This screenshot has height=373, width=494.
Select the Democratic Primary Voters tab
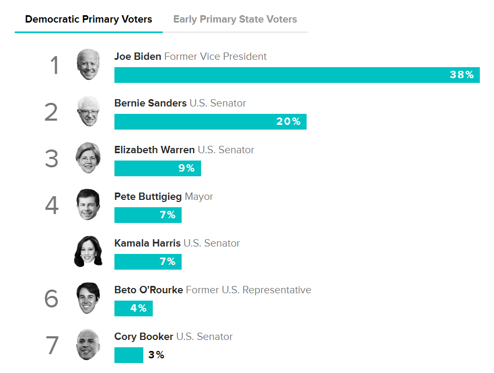[88, 19]
